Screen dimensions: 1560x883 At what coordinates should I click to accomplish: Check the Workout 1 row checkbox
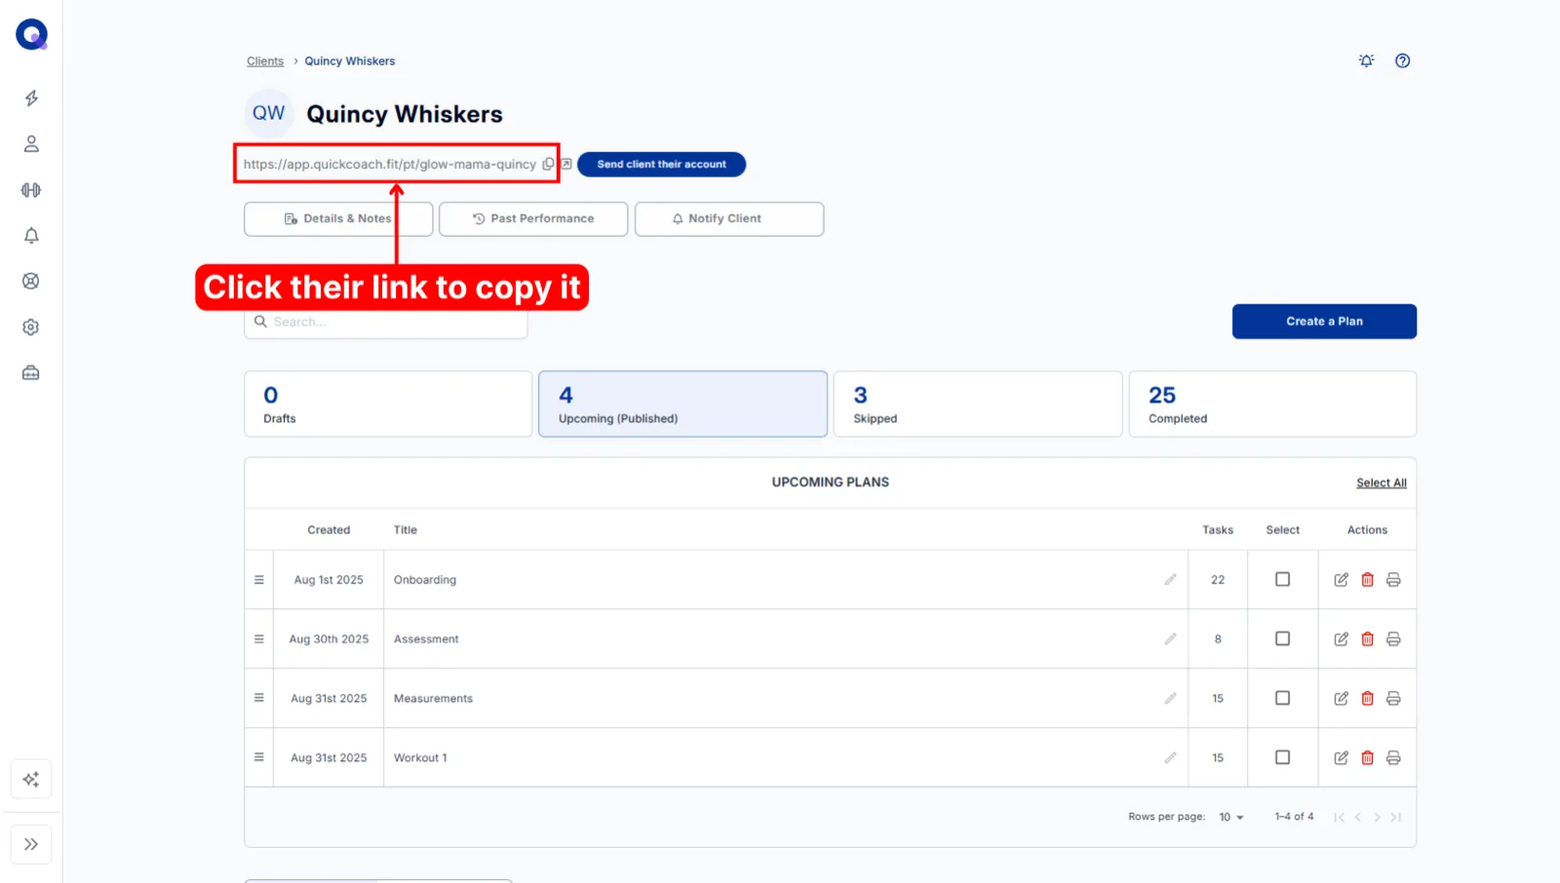pos(1282,757)
